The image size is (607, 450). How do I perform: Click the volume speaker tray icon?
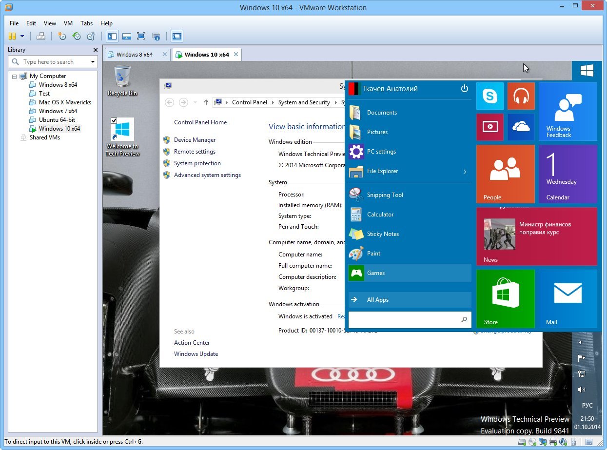581,390
